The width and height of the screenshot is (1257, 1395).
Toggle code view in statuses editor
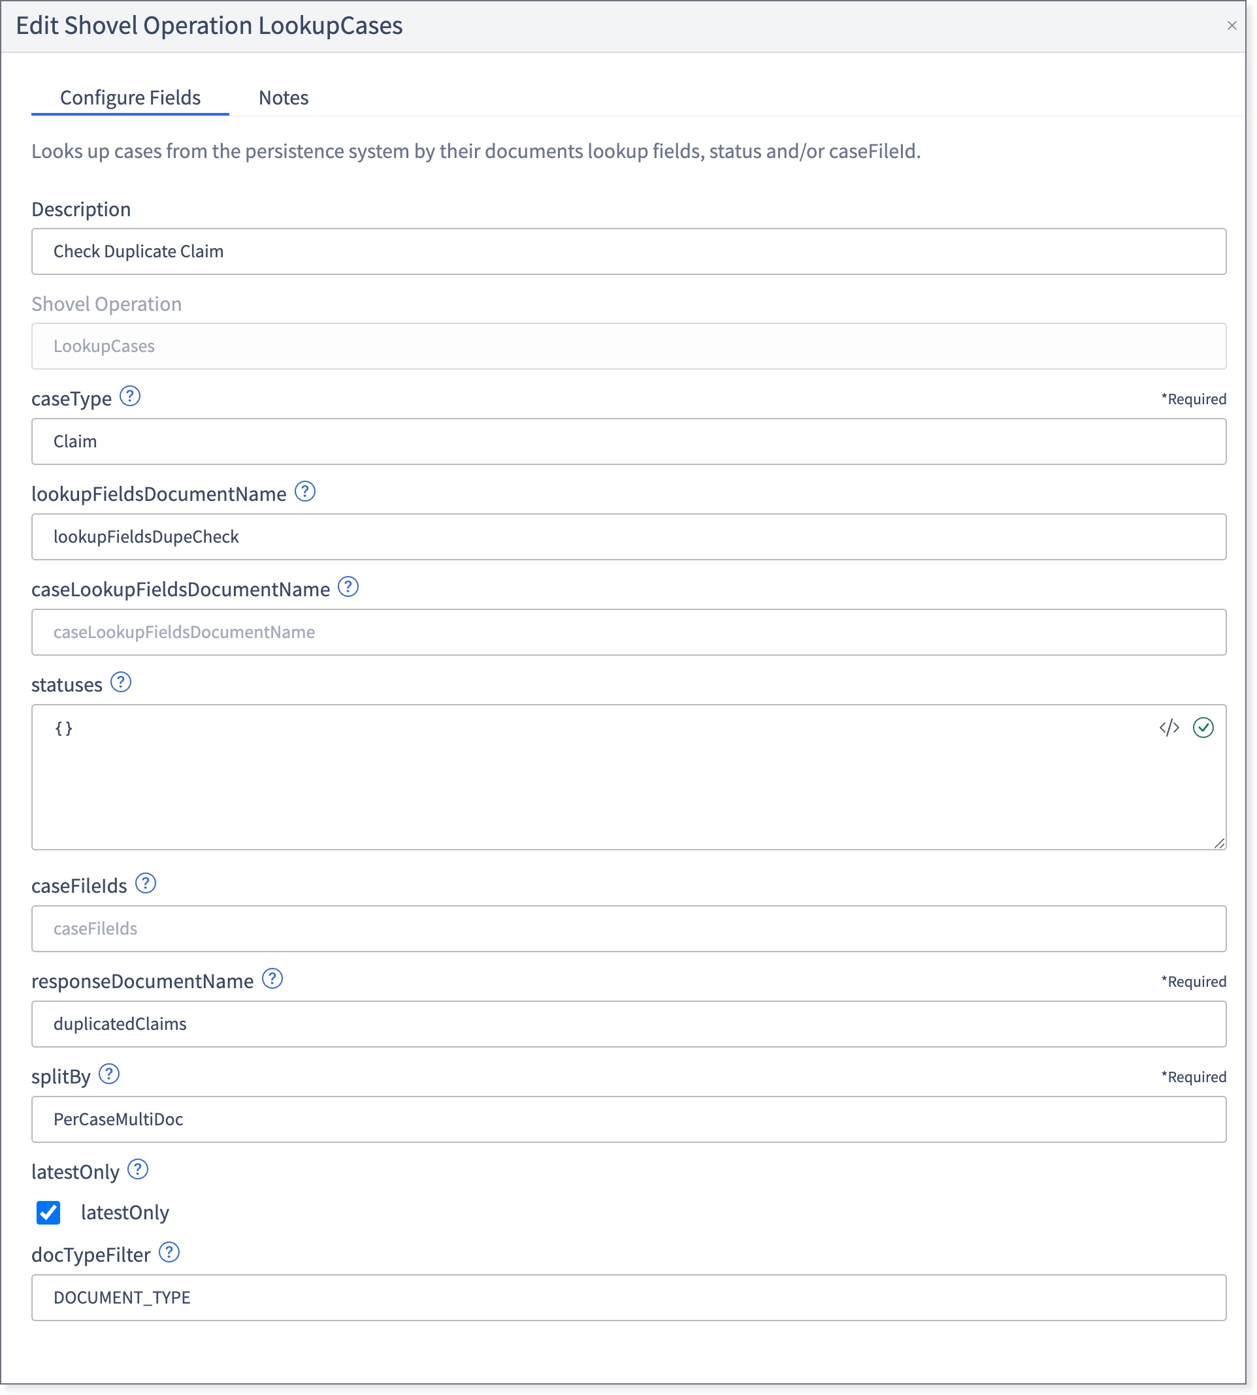tap(1169, 728)
